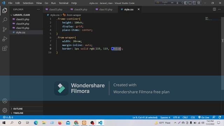The height and width of the screenshot is (126, 224).
Task: Click the VS Code logo in title bar
Action: click(3, 3)
